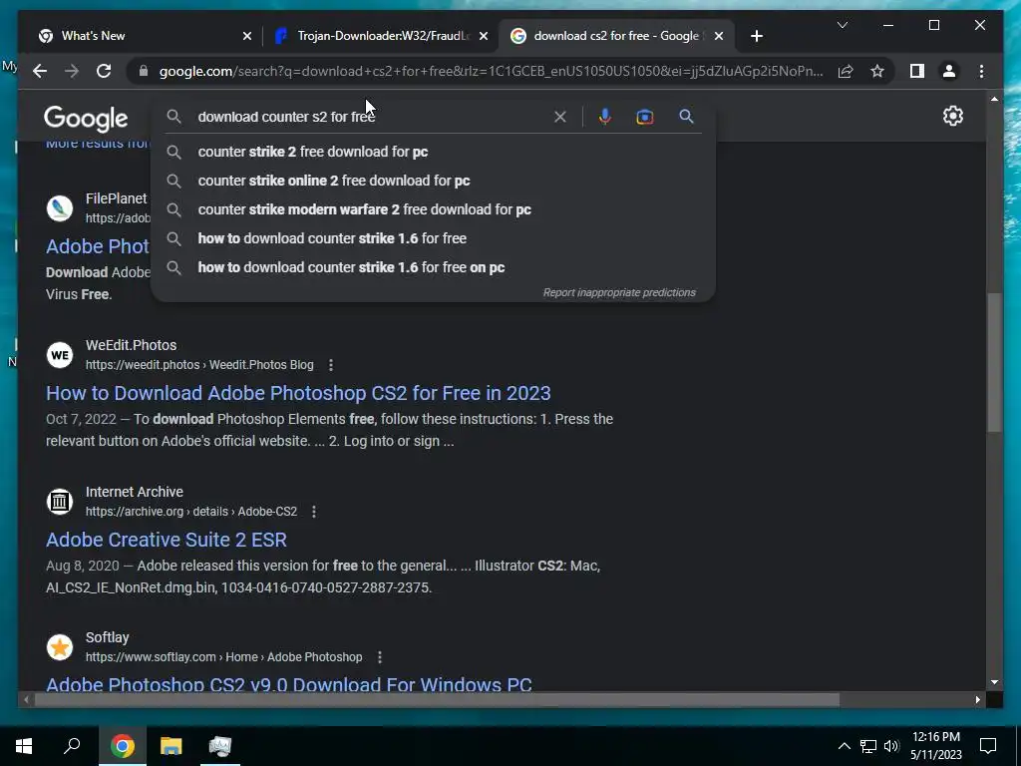Open How to Download Adobe Photoshop CS2 for Free link
Viewport: 1021px width, 766px height.
point(298,393)
